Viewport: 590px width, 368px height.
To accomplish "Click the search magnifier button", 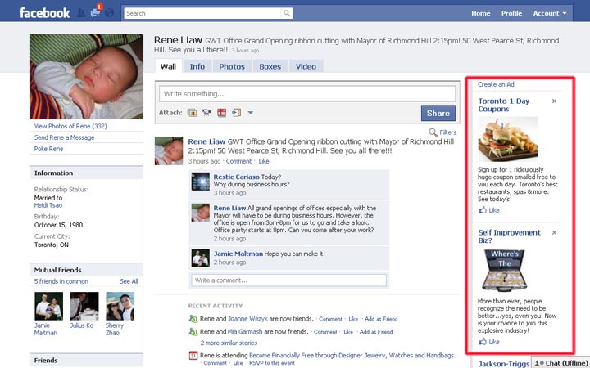I will pos(287,13).
